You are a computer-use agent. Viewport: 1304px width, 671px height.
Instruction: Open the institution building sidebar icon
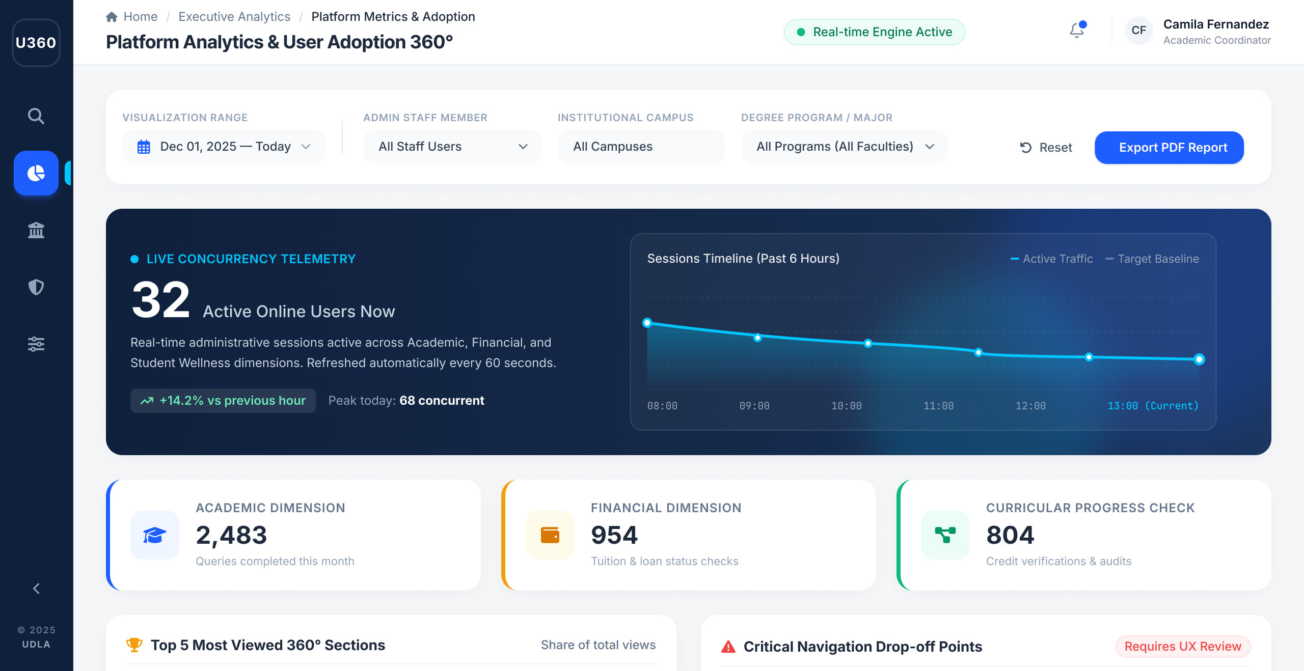36,230
